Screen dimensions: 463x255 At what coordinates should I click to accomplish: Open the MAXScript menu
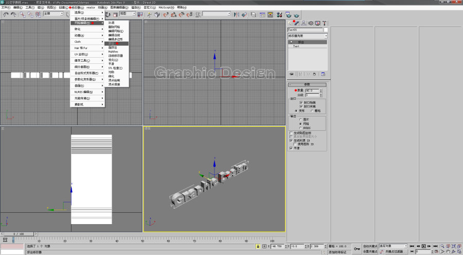(x=166, y=7)
